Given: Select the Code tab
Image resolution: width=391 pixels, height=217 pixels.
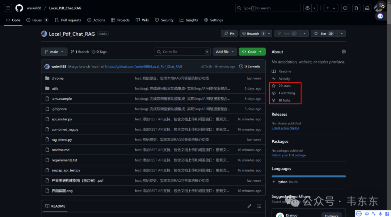Looking at the screenshot, I should tap(13, 20).
